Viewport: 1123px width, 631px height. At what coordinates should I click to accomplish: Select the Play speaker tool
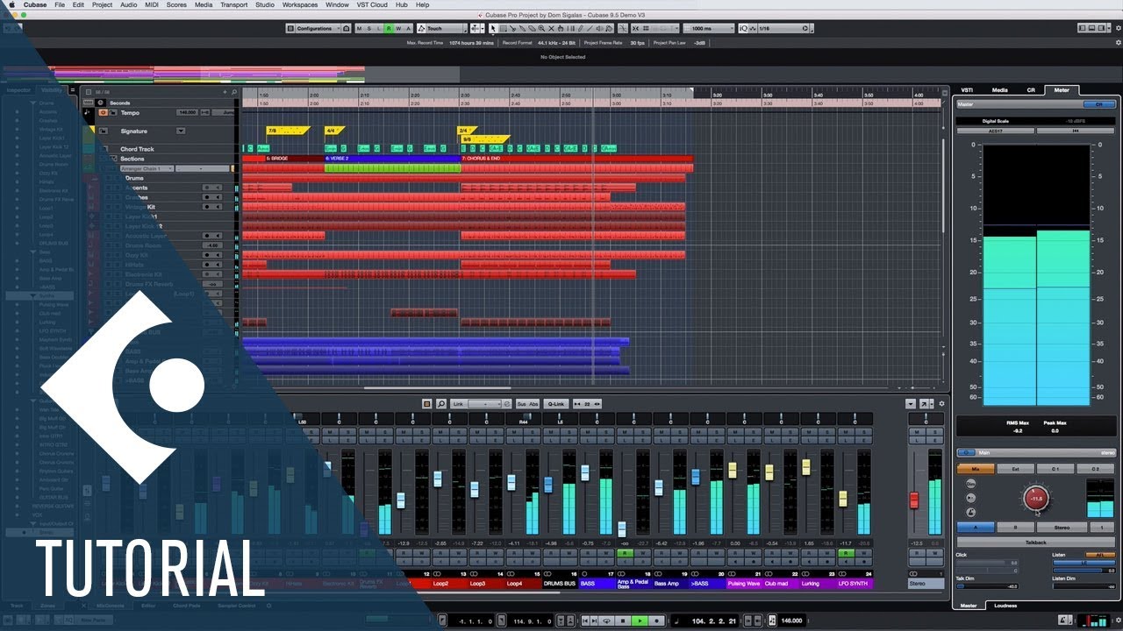click(599, 28)
